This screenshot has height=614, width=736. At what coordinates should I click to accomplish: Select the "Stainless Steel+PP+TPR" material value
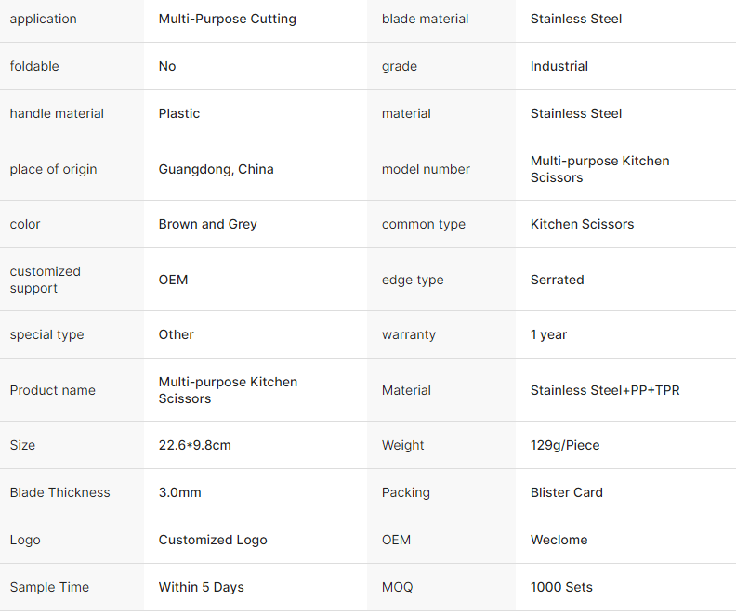(604, 390)
